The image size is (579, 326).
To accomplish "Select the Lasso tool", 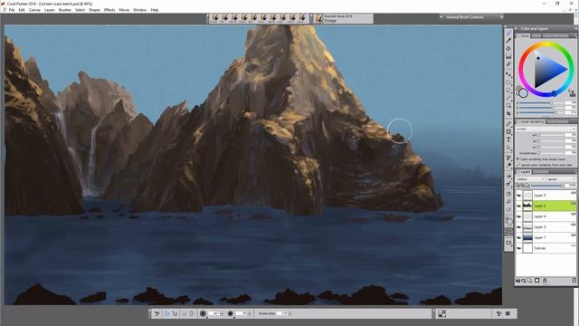I will click(x=508, y=91).
